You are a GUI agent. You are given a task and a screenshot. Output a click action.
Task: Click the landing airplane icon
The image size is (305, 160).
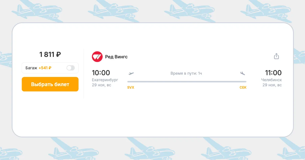point(242,73)
